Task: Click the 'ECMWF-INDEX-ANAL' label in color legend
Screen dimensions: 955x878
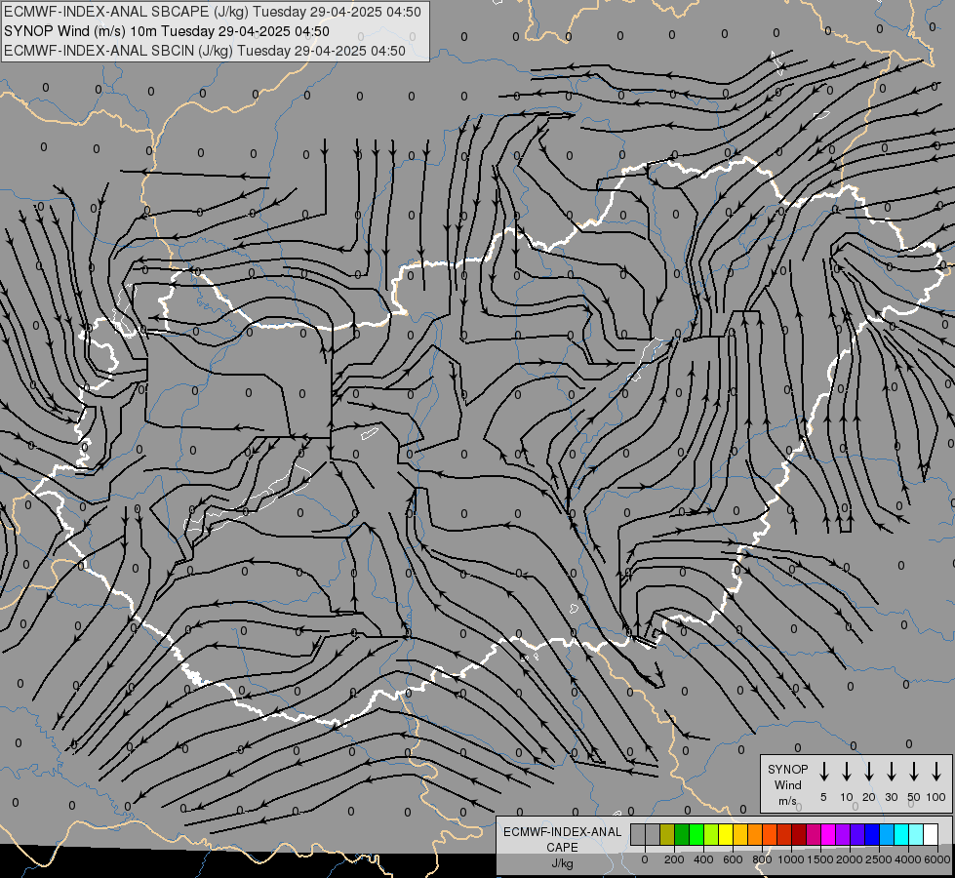Action: tap(562, 832)
